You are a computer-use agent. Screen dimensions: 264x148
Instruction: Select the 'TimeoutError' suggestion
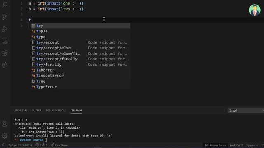click(x=81, y=76)
